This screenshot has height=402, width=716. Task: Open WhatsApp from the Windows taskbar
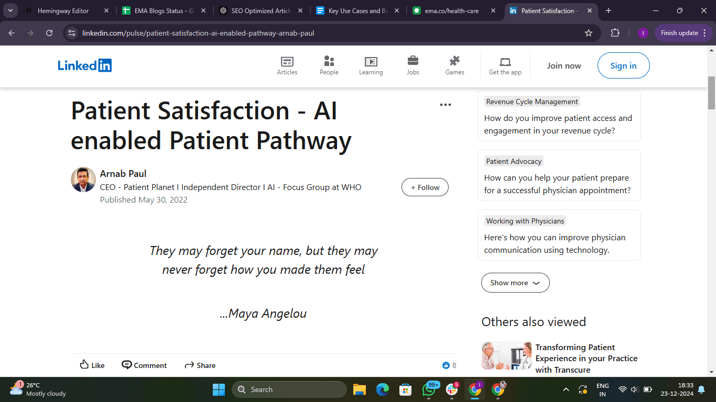(428, 389)
